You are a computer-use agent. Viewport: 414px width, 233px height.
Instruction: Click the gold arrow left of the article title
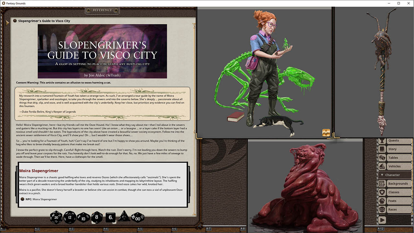7,23
